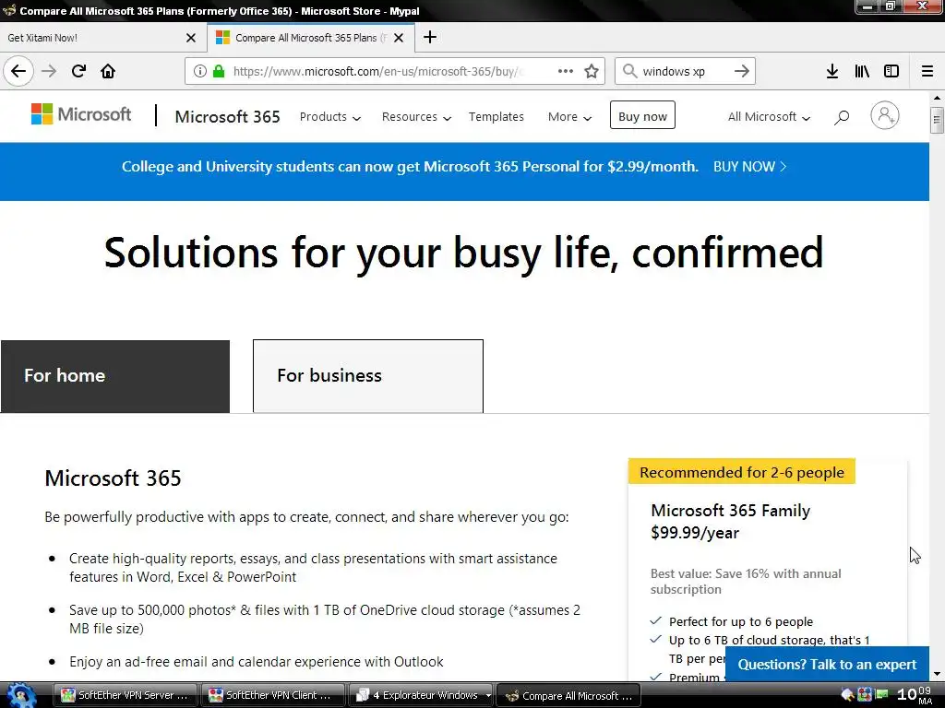
Task: Reload the current page
Action: (x=79, y=71)
